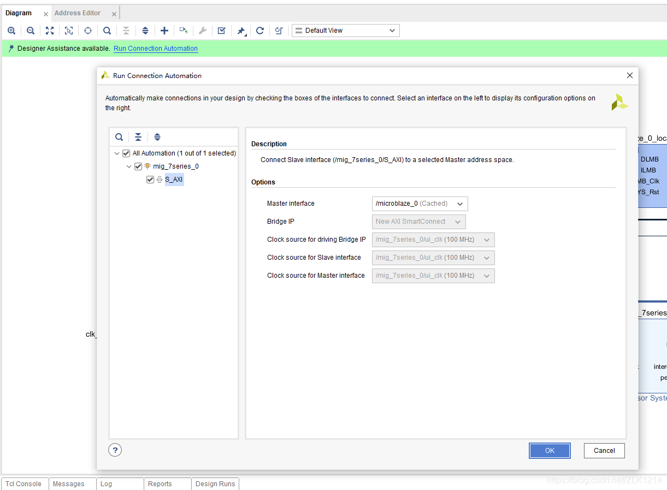Click the Clock source for Master interface label
The image size is (667, 490).
tap(316, 276)
